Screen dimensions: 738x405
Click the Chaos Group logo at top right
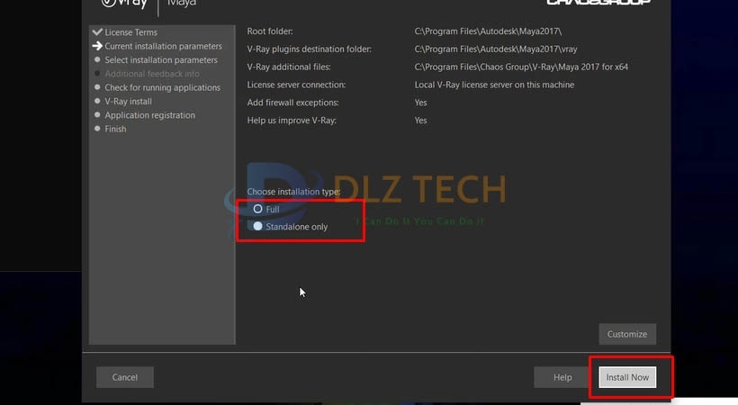point(597,3)
